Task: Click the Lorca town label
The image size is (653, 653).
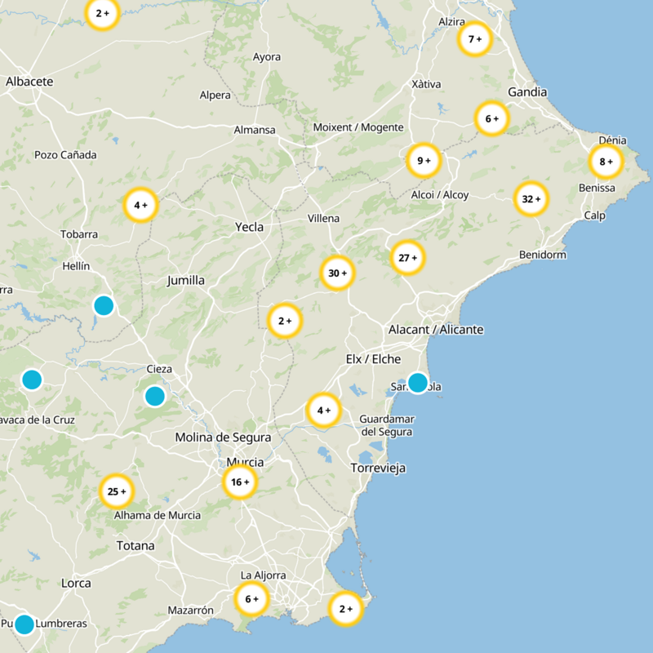Action: point(76,584)
